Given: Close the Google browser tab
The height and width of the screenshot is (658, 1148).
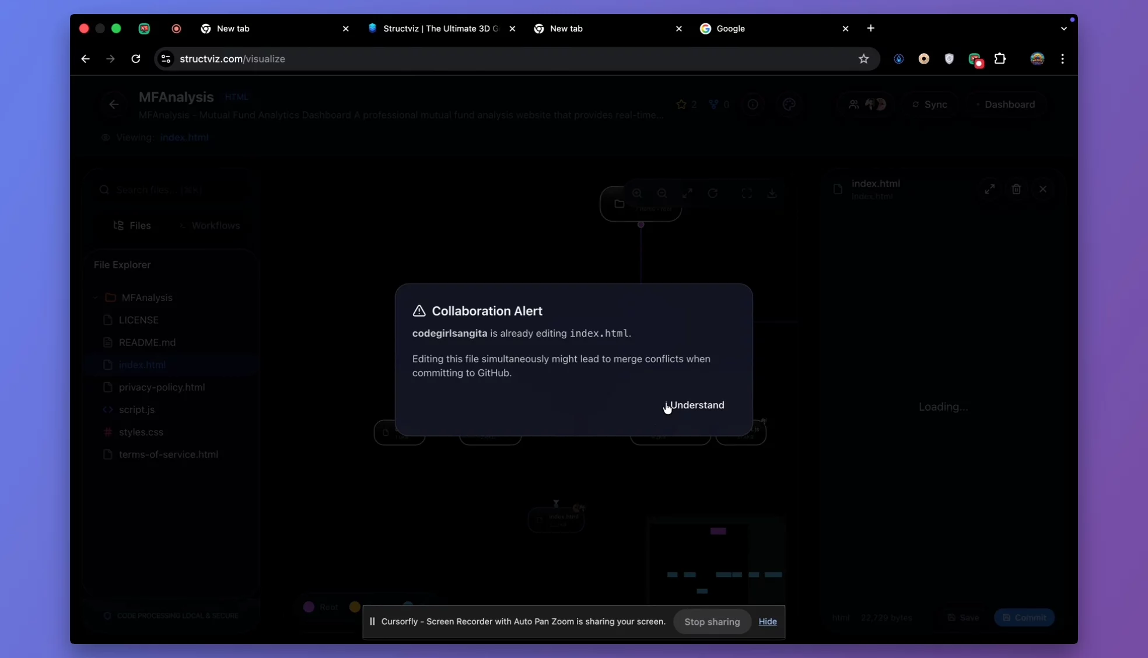Looking at the screenshot, I should pos(845,29).
